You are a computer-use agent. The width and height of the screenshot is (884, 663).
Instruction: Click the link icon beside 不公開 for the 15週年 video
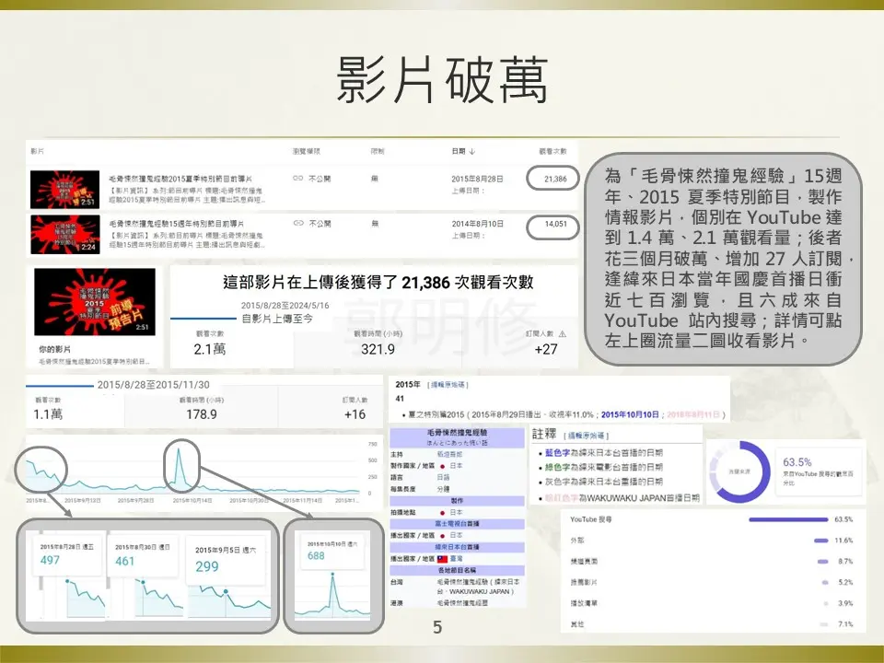(x=298, y=223)
